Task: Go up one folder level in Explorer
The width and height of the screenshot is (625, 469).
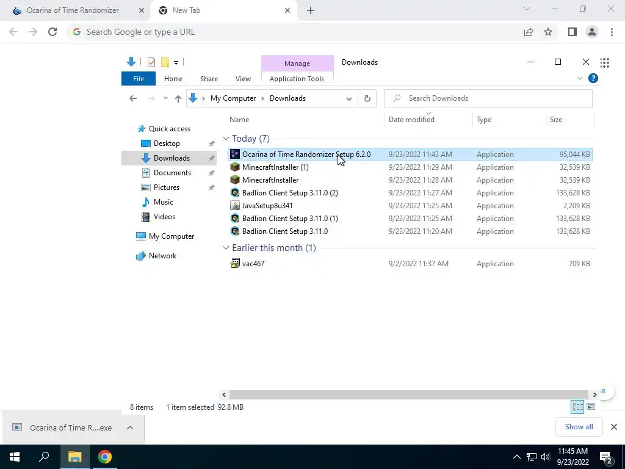Action: pyautogui.click(x=178, y=98)
